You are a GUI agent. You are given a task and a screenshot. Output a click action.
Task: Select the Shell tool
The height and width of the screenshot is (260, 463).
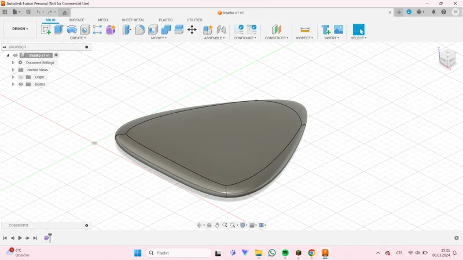[153, 29]
